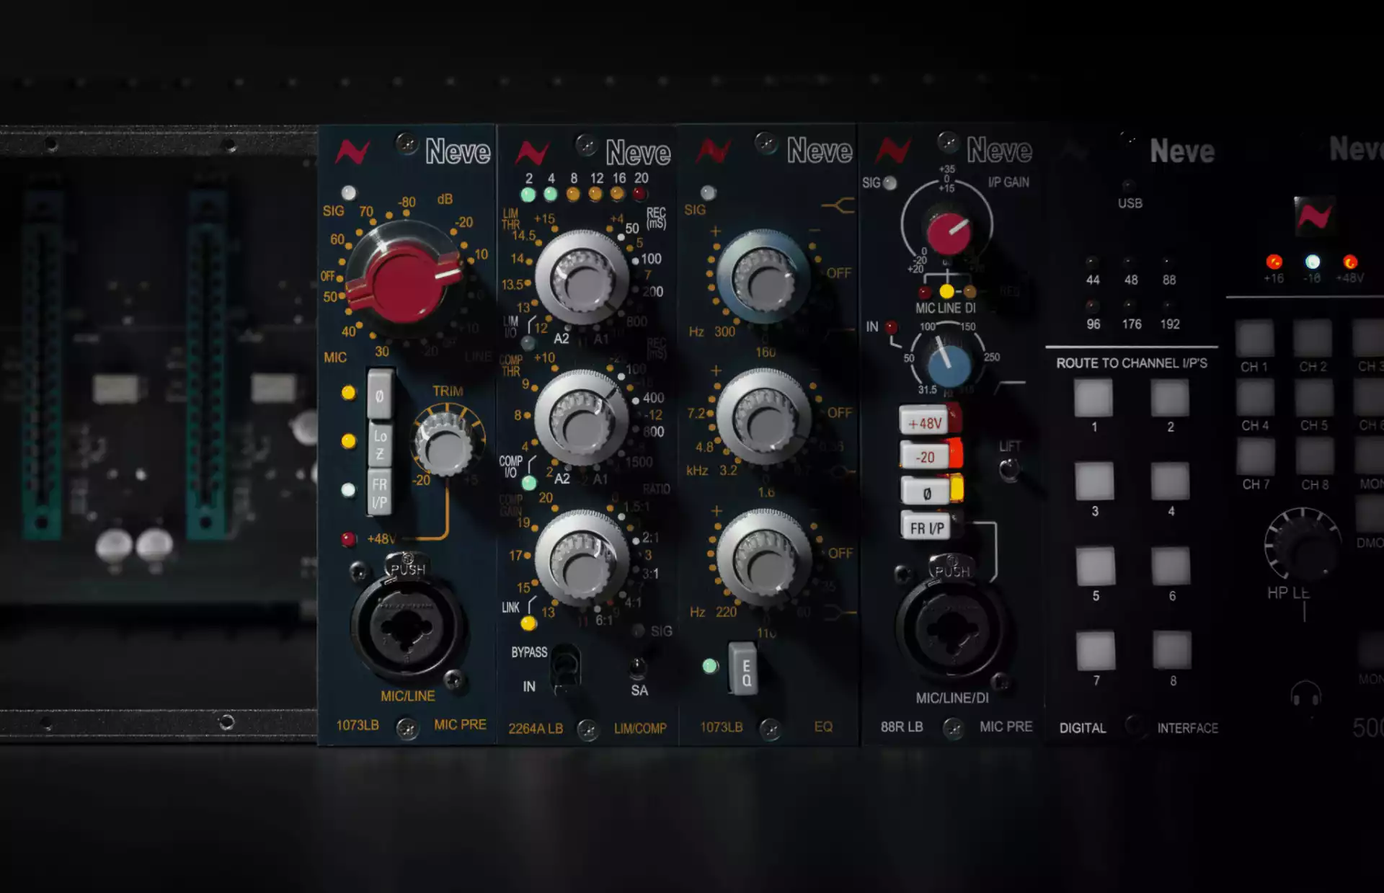The image size is (1384, 893).
Task: Click the COMP THR knob on 2264A LB
Action: pos(581,418)
